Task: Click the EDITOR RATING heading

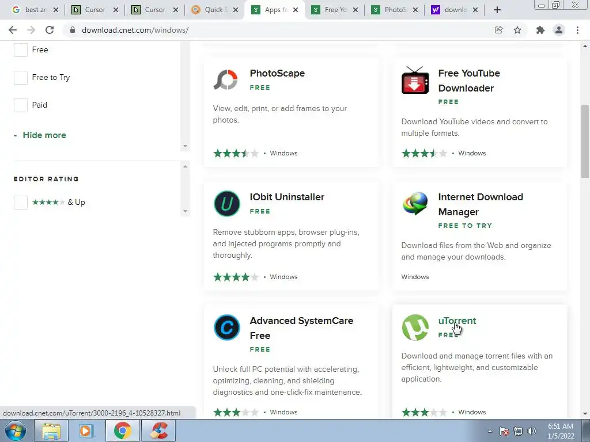Action: coord(46,180)
